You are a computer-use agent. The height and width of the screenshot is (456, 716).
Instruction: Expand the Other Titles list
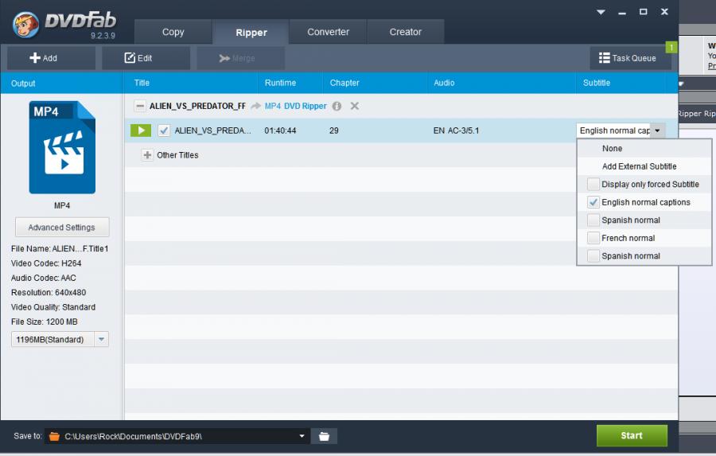pos(147,155)
